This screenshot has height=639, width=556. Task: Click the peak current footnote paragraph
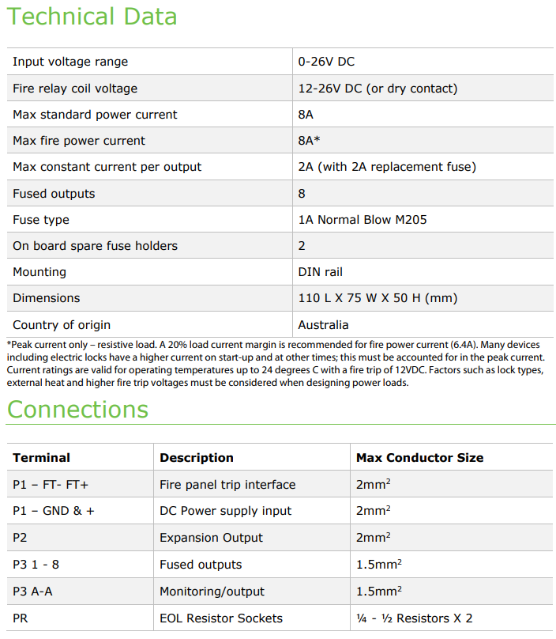coord(276,364)
